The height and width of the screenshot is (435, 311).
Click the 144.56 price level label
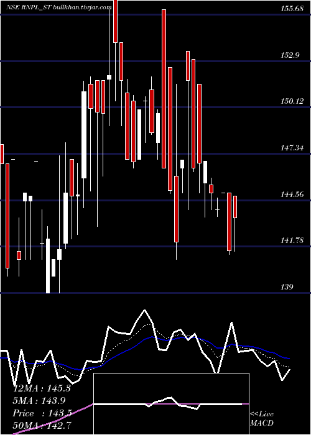pyautogui.click(x=292, y=194)
